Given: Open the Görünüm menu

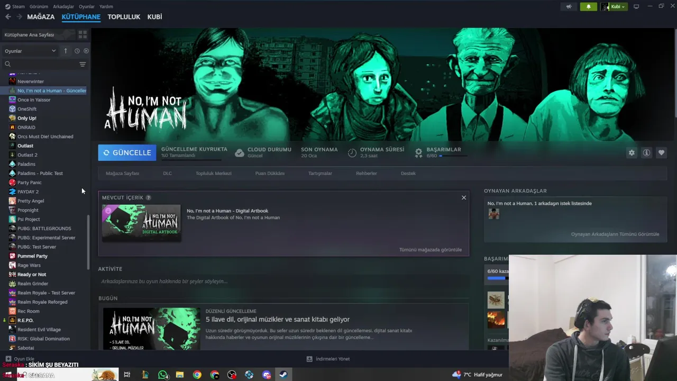Looking at the screenshot, I should point(39,6).
